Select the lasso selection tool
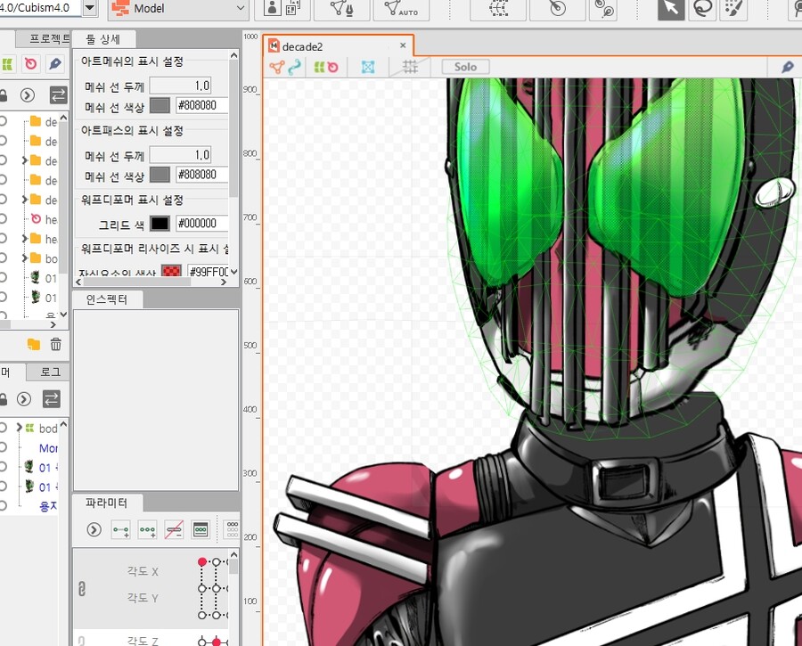The height and width of the screenshot is (646, 802). click(x=701, y=9)
